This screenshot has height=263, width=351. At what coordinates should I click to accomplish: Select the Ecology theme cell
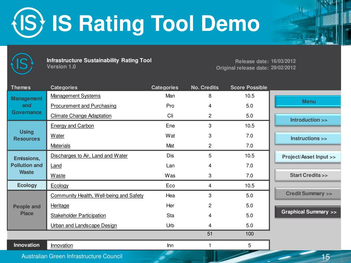coord(27,185)
